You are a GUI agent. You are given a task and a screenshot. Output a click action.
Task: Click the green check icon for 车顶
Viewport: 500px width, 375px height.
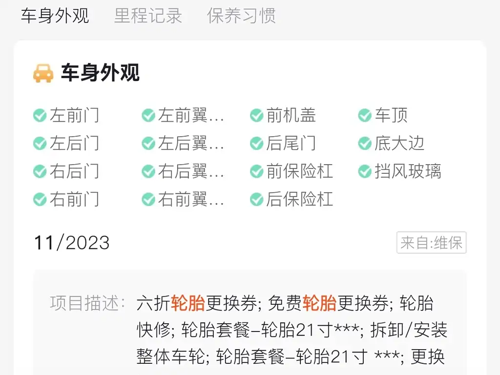[365, 115]
